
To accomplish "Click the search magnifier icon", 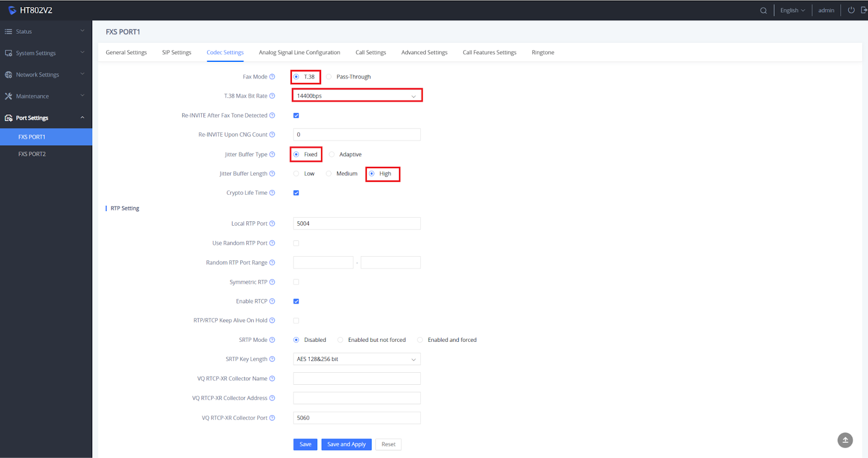I will 763,10.
